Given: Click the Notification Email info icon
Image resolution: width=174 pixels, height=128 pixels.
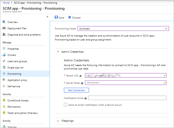Looking at the screenshot, I should (x=86, y=98).
